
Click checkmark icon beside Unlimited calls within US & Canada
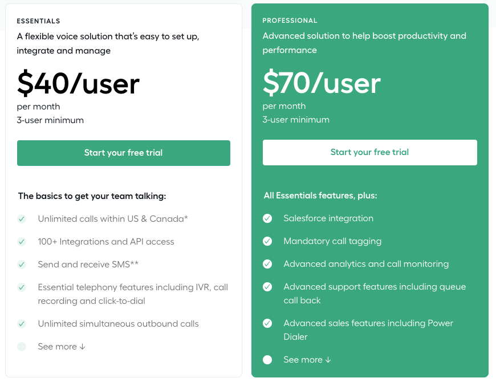pos(22,219)
